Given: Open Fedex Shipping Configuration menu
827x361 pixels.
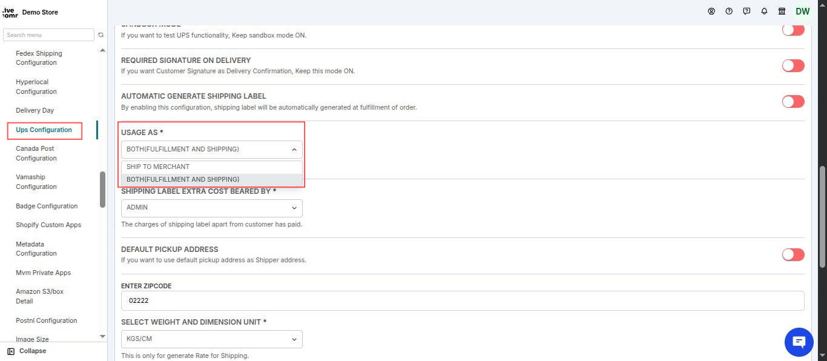Looking at the screenshot, I should [x=39, y=58].
